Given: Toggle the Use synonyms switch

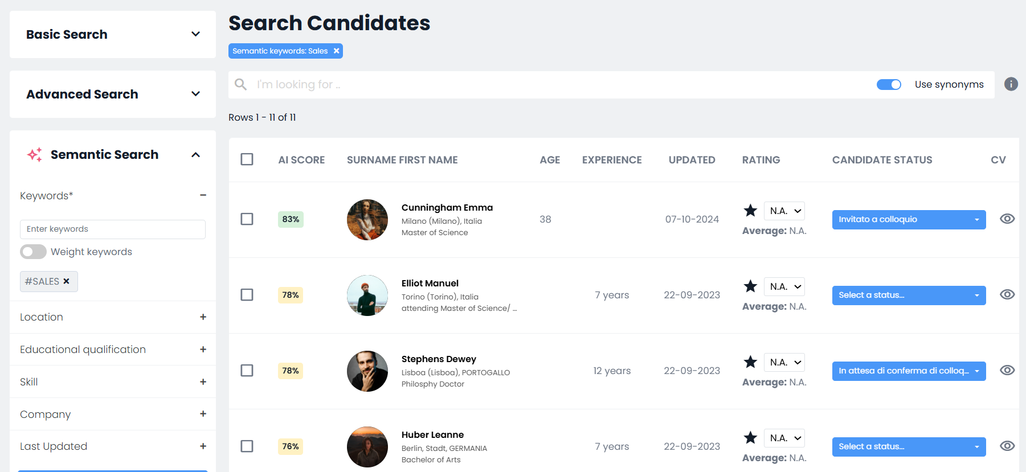Looking at the screenshot, I should 888,85.
